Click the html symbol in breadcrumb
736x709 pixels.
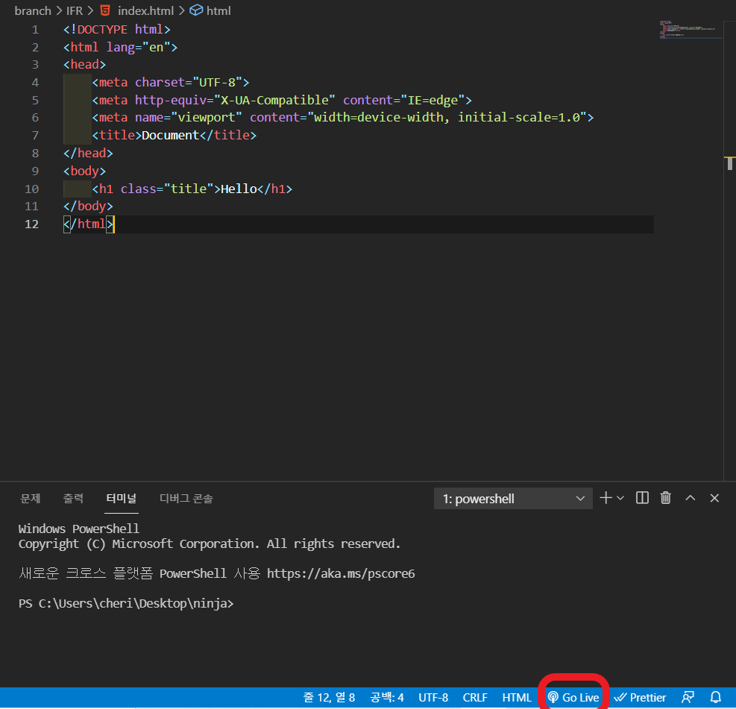pyautogui.click(x=218, y=10)
